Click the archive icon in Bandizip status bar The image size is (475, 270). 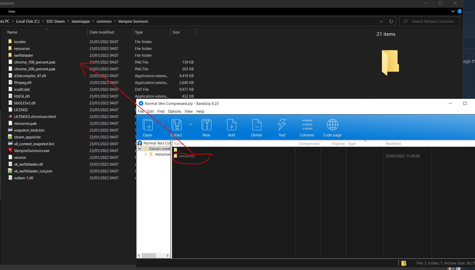tap(404, 263)
